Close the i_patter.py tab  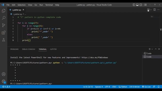(x=23, y=10)
